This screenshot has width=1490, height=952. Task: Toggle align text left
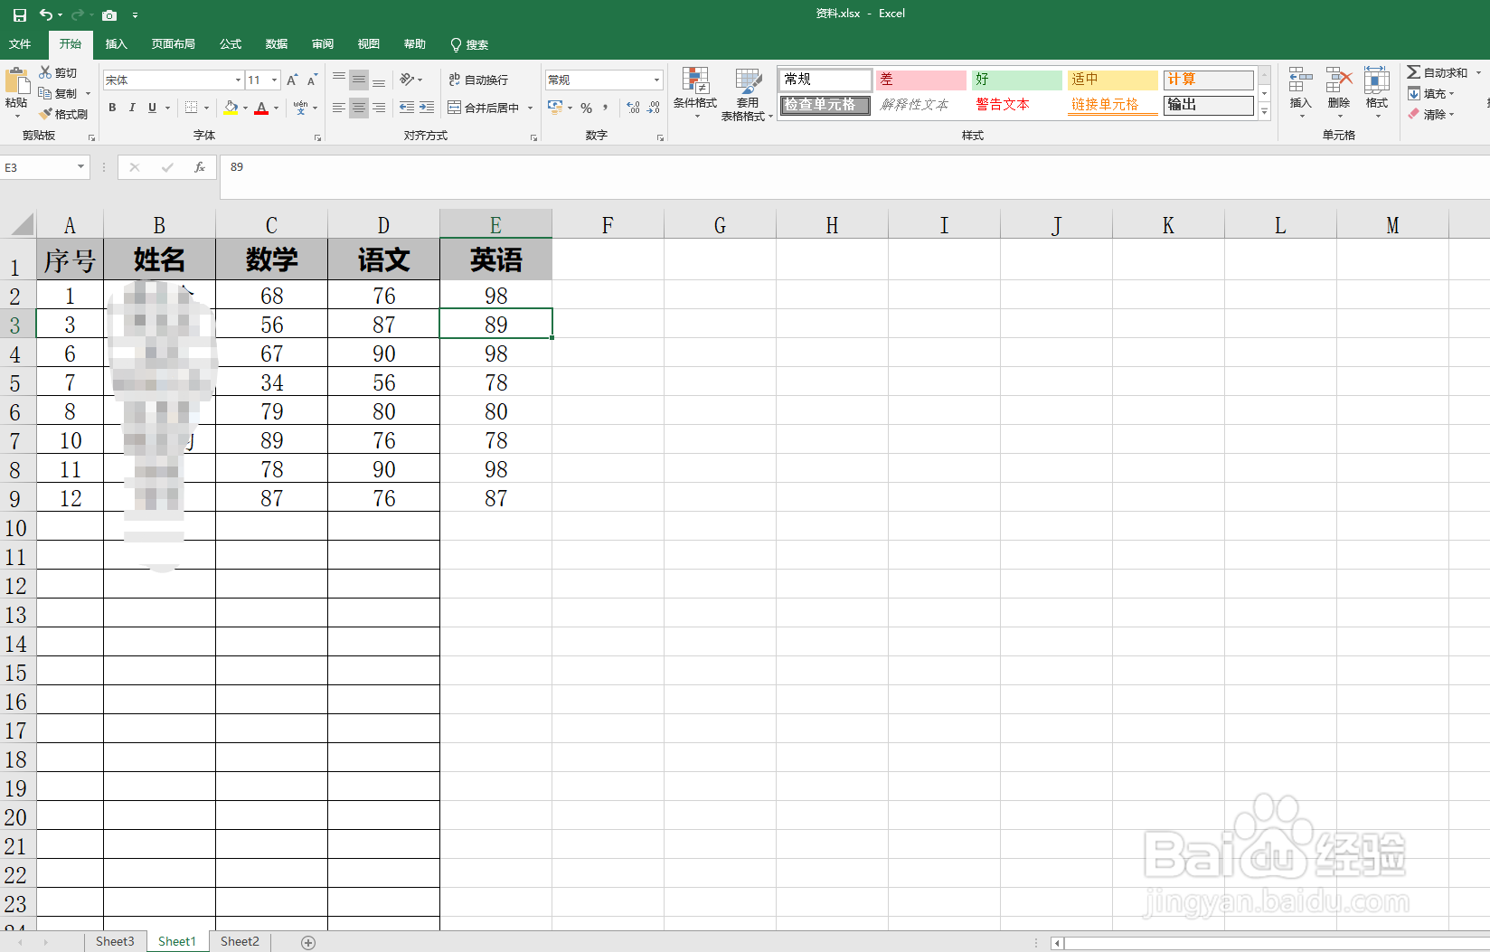coord(339,108)
